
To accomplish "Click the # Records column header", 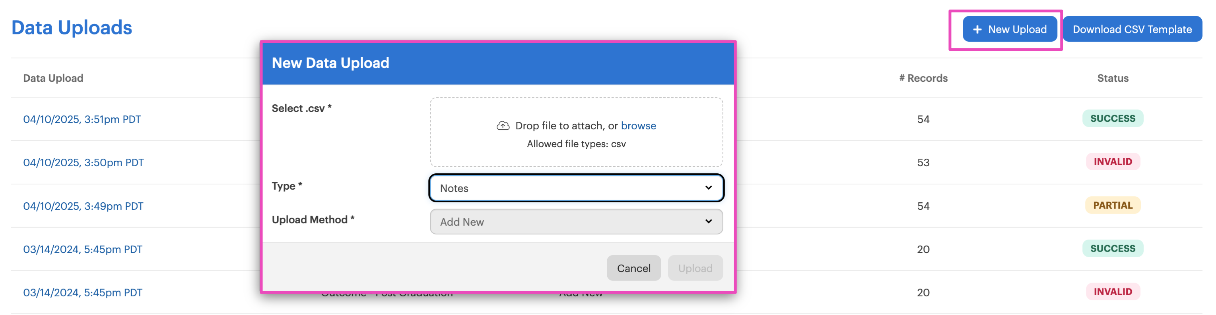I will tap(923, 78).
